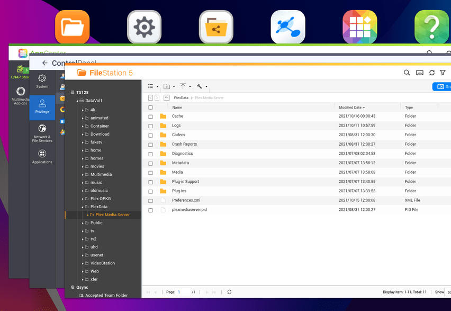Check the box for Logs folder
Image resolution: width=451 pixels, height=311 pixels.
coord(150,126)
